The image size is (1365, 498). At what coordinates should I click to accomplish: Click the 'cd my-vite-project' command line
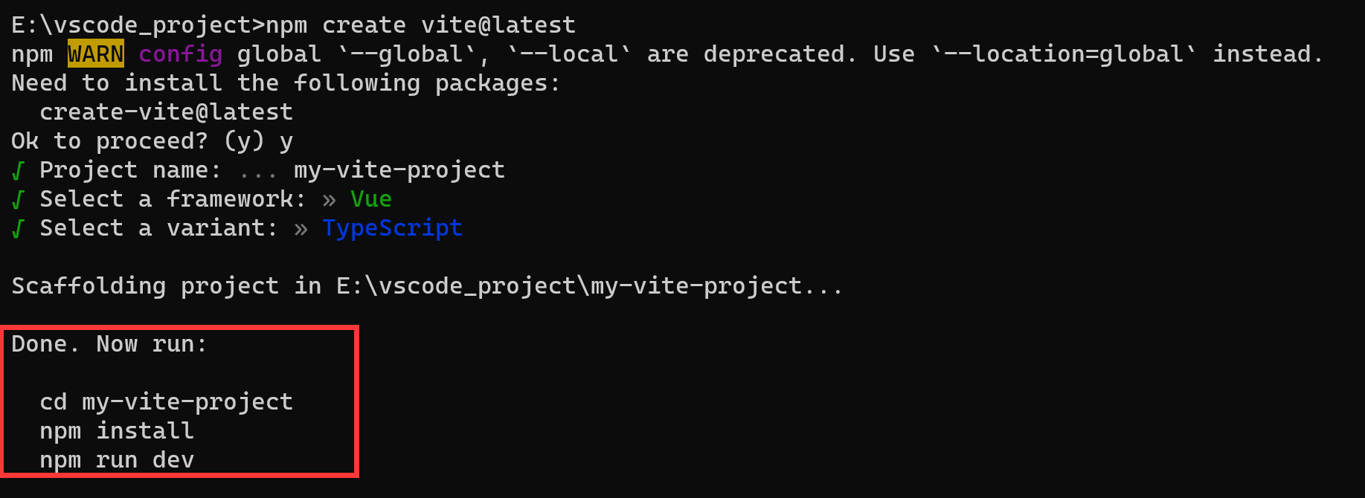click(167, 402)
